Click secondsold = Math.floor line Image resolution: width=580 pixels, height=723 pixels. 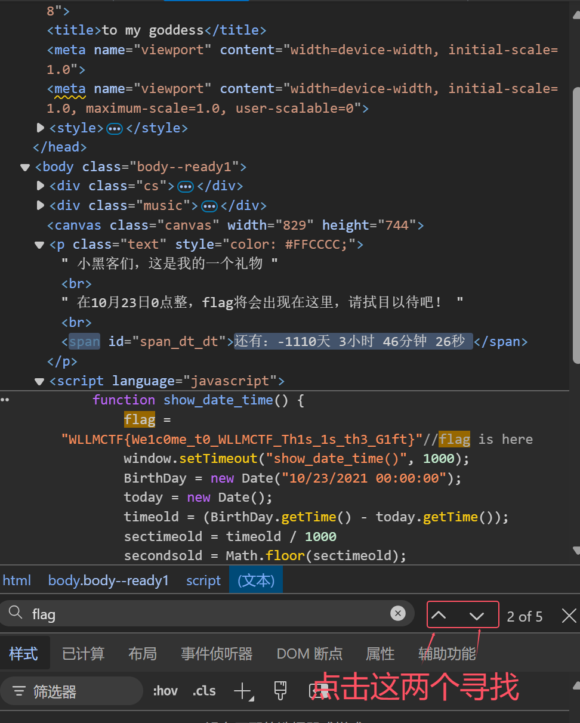[x=265, y=555]
